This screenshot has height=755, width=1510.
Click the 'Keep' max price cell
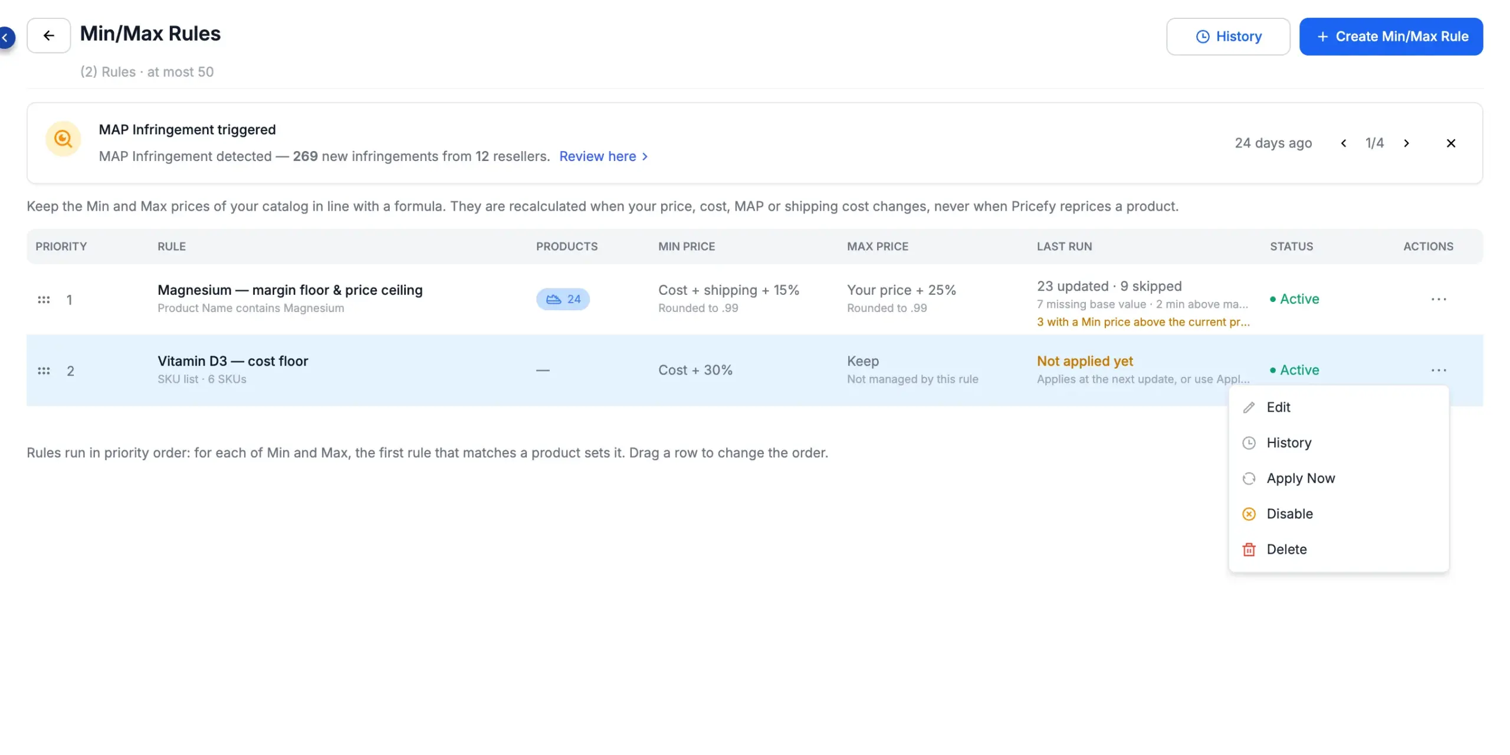click(x=863, y=361)
